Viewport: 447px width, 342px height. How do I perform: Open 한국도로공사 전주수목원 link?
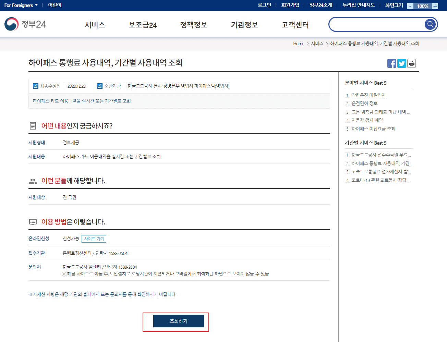coord(381,155)
